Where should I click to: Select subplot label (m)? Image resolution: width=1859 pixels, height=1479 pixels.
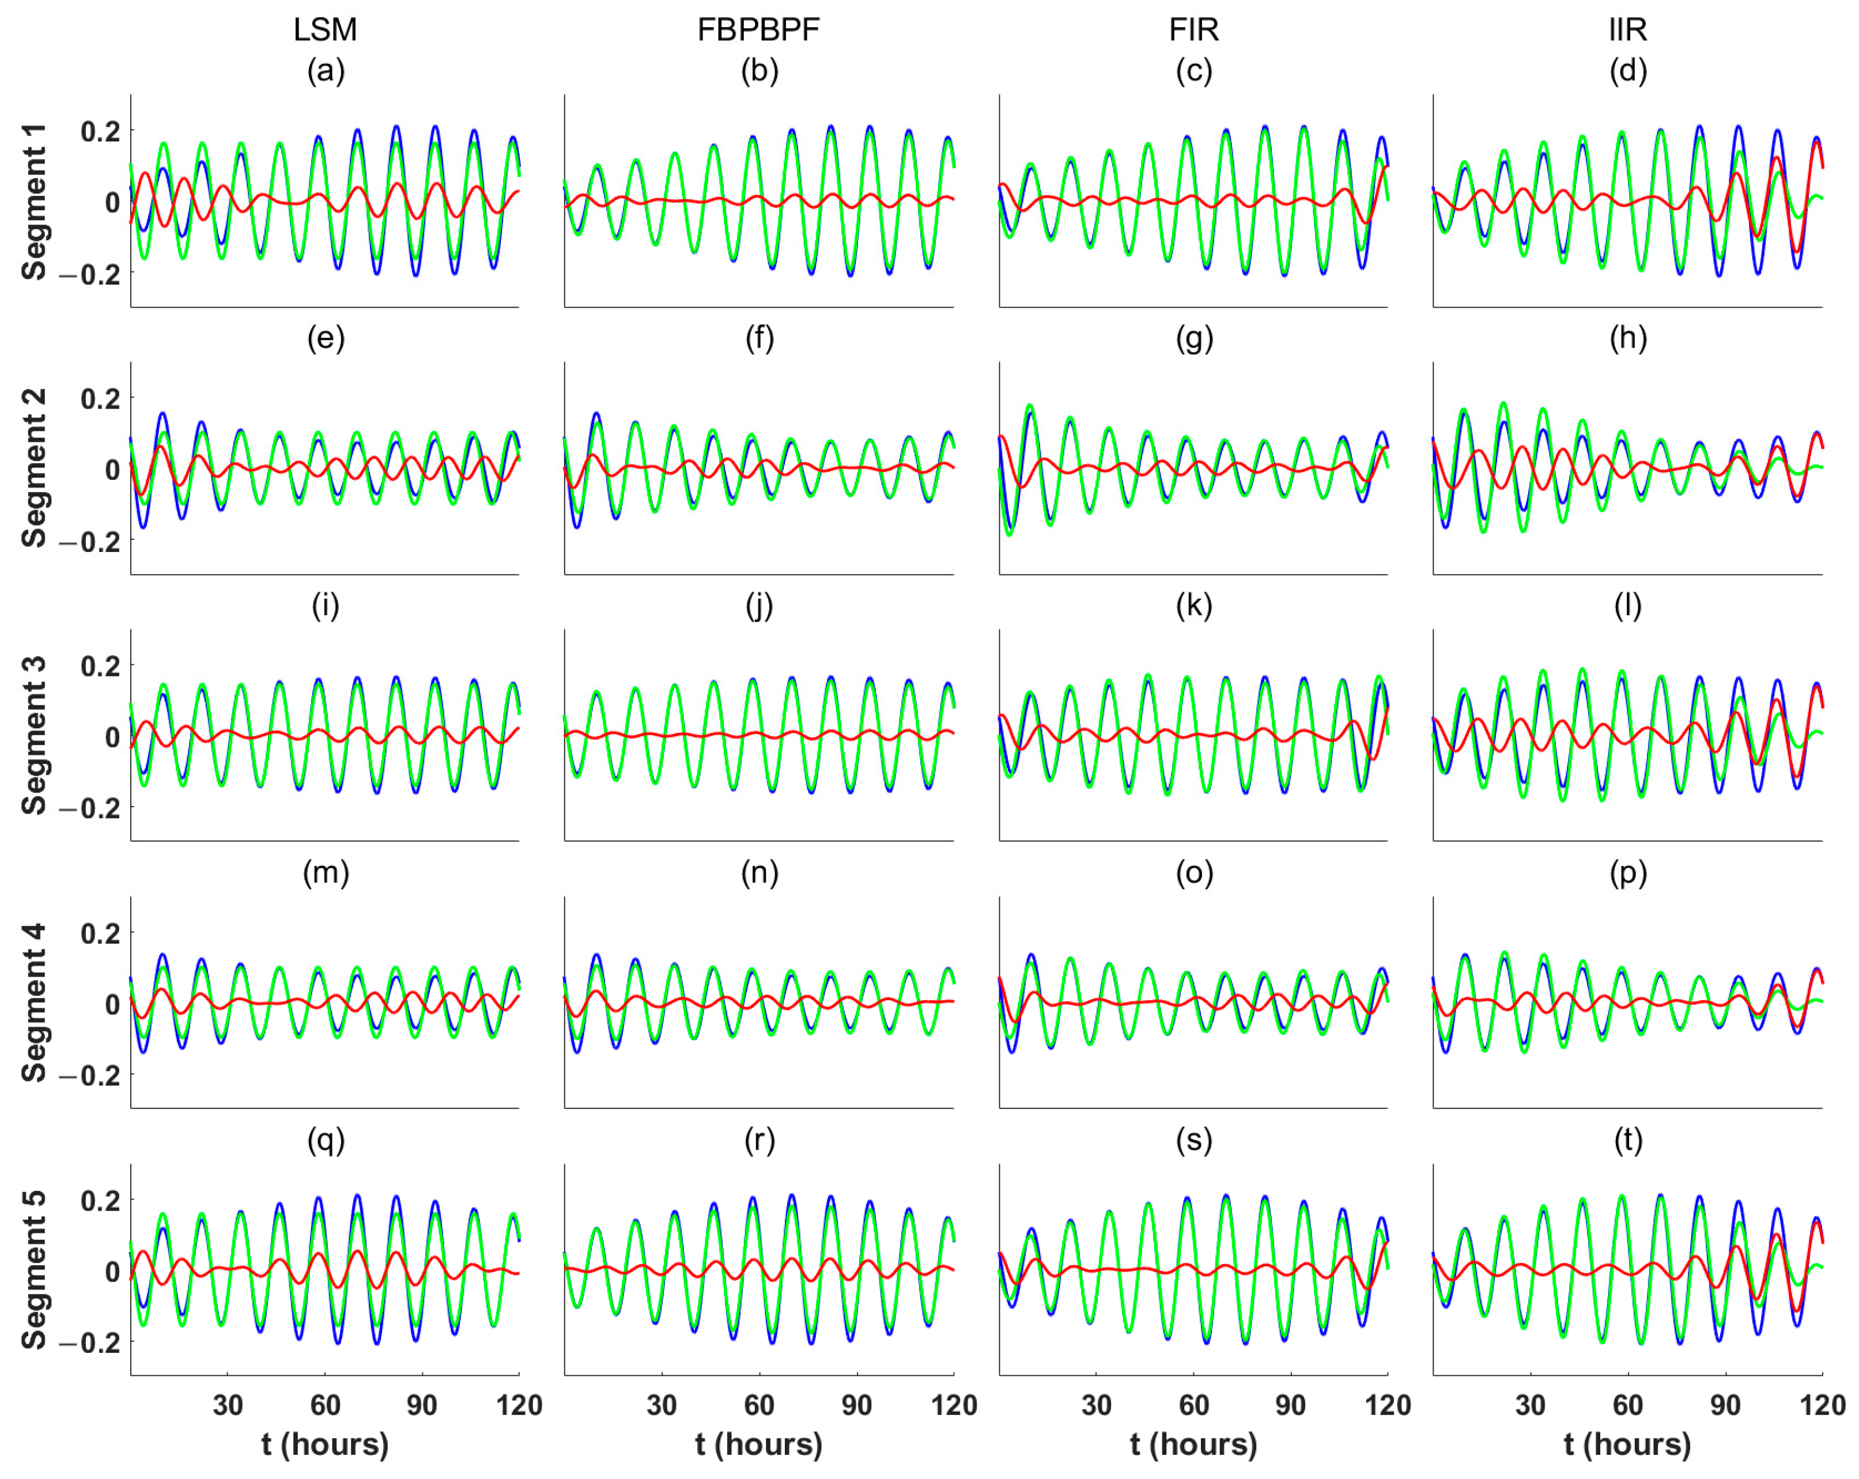tap(326, 872)
